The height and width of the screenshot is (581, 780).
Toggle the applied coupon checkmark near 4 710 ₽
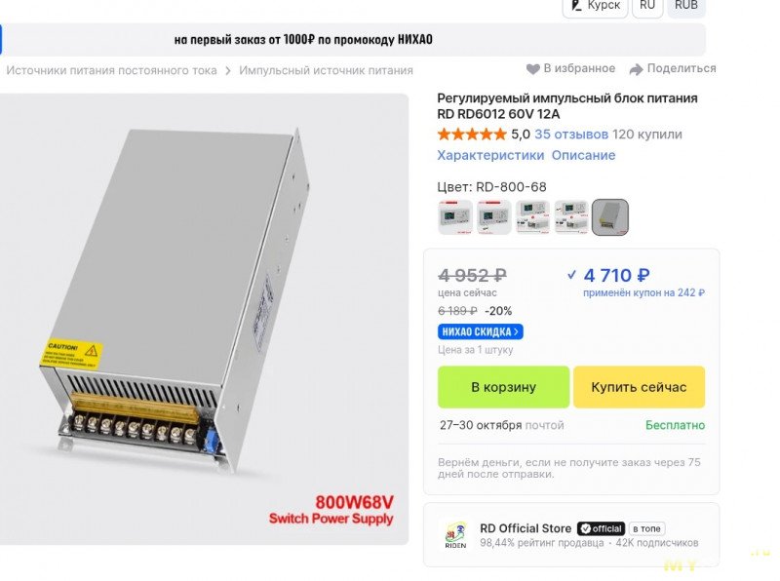pos(571,274)
